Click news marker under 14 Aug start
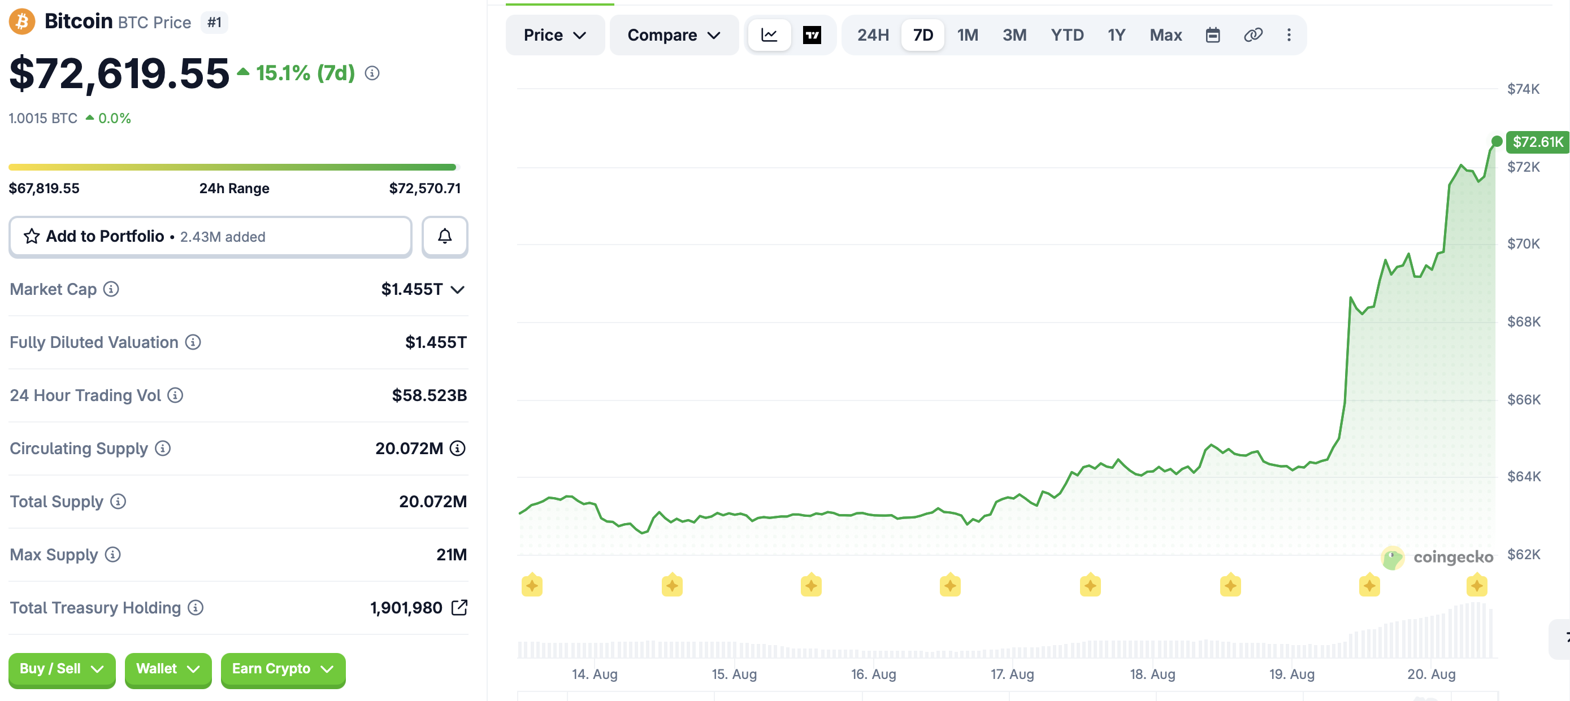The height and width of the screenshot is (701, 1570). (x=532, y=585)
